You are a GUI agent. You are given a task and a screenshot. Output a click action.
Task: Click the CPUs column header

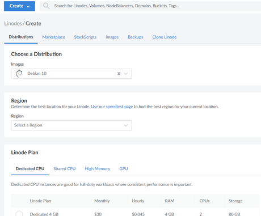click(204, 201)
